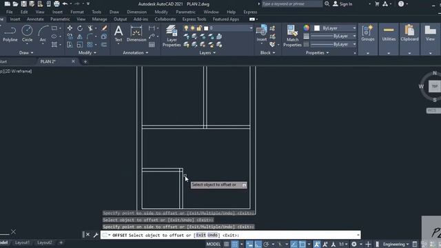Select the Circle drawing tool
441x248 pixels.
pos(27,34)
